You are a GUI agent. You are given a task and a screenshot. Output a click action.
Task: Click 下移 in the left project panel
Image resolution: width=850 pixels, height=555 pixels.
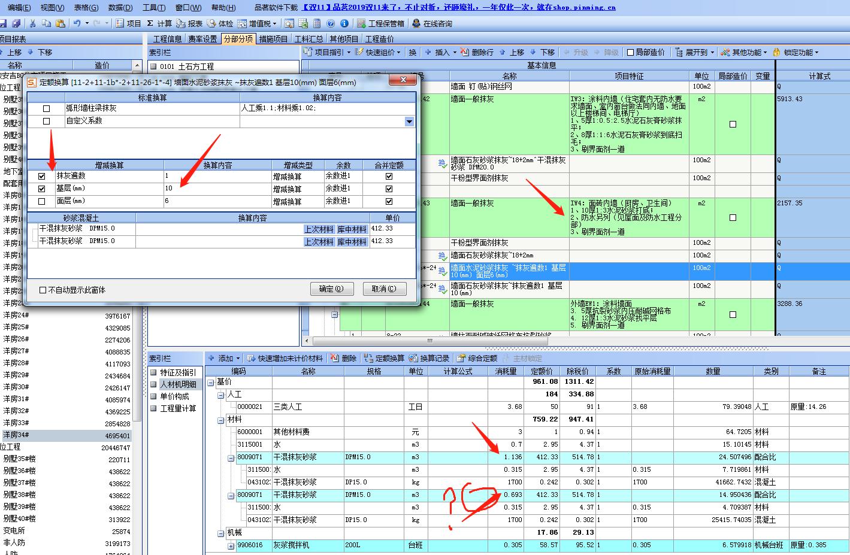[40, 52]
